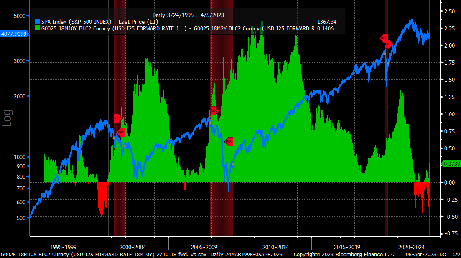Open the Daily 3/24/1995 - 4/5/2023 date range
Screen dimensions: 461x258
(188, 15)
